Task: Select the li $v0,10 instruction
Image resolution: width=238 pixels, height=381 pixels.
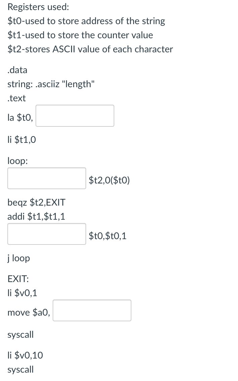Action: [25, 355]
